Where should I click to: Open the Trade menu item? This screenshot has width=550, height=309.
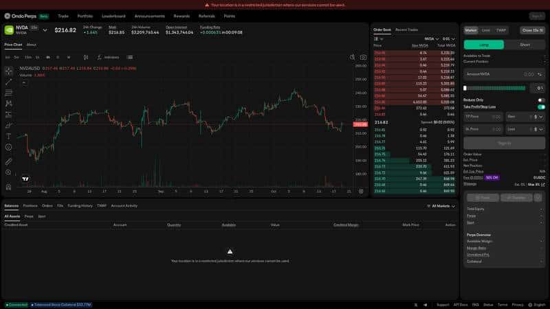tap(63, 16)
